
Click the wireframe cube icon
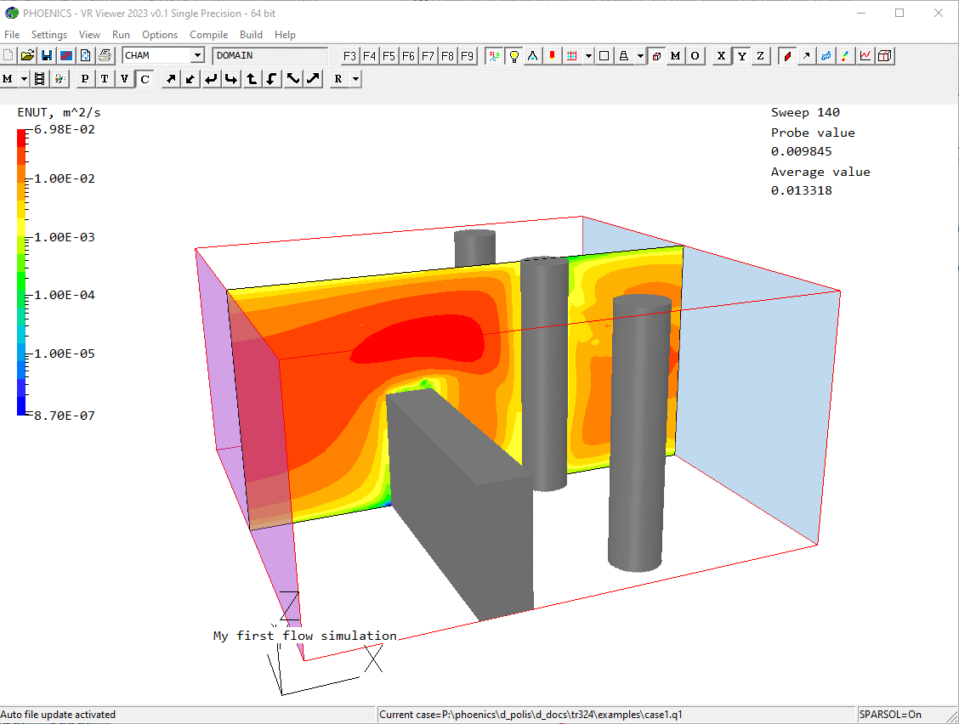click(x=885, y=56)
